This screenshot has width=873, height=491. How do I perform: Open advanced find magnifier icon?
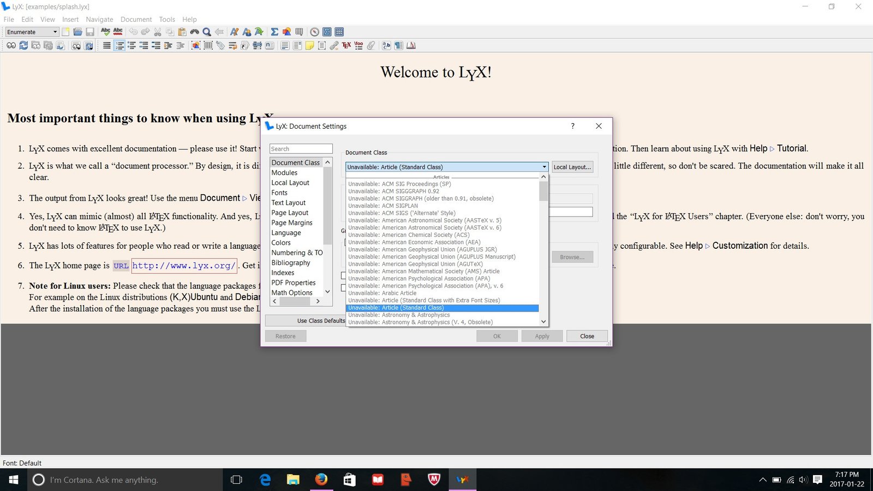click(x=207, y=32)
